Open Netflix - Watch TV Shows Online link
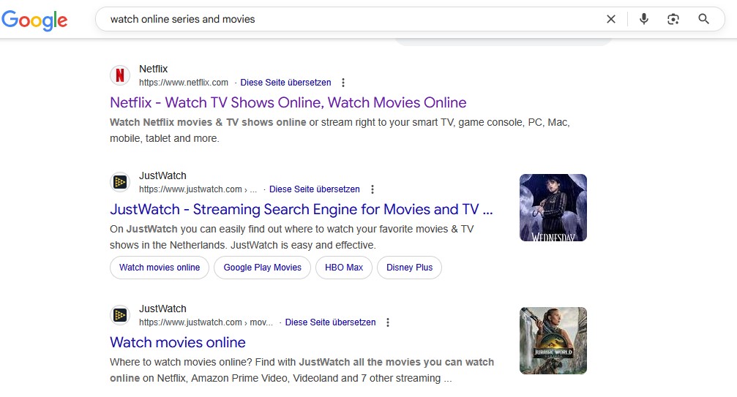This screenshot has width=737, height=397. click(288, 102)
